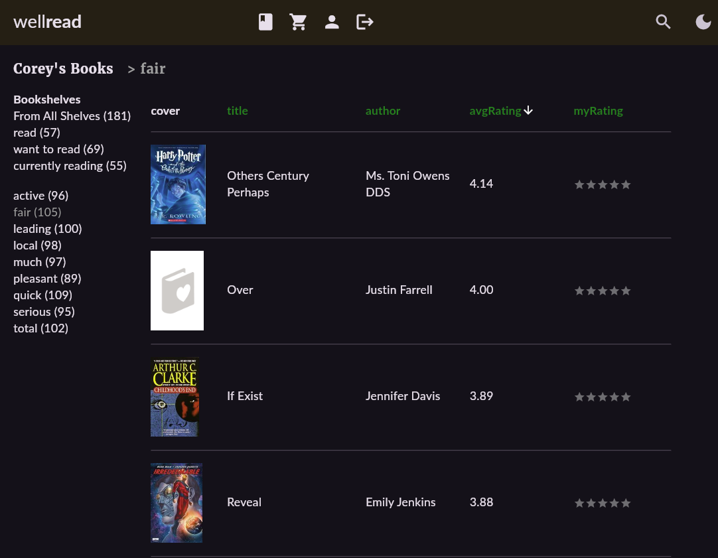Open the shopping cart

coord(299,23)
